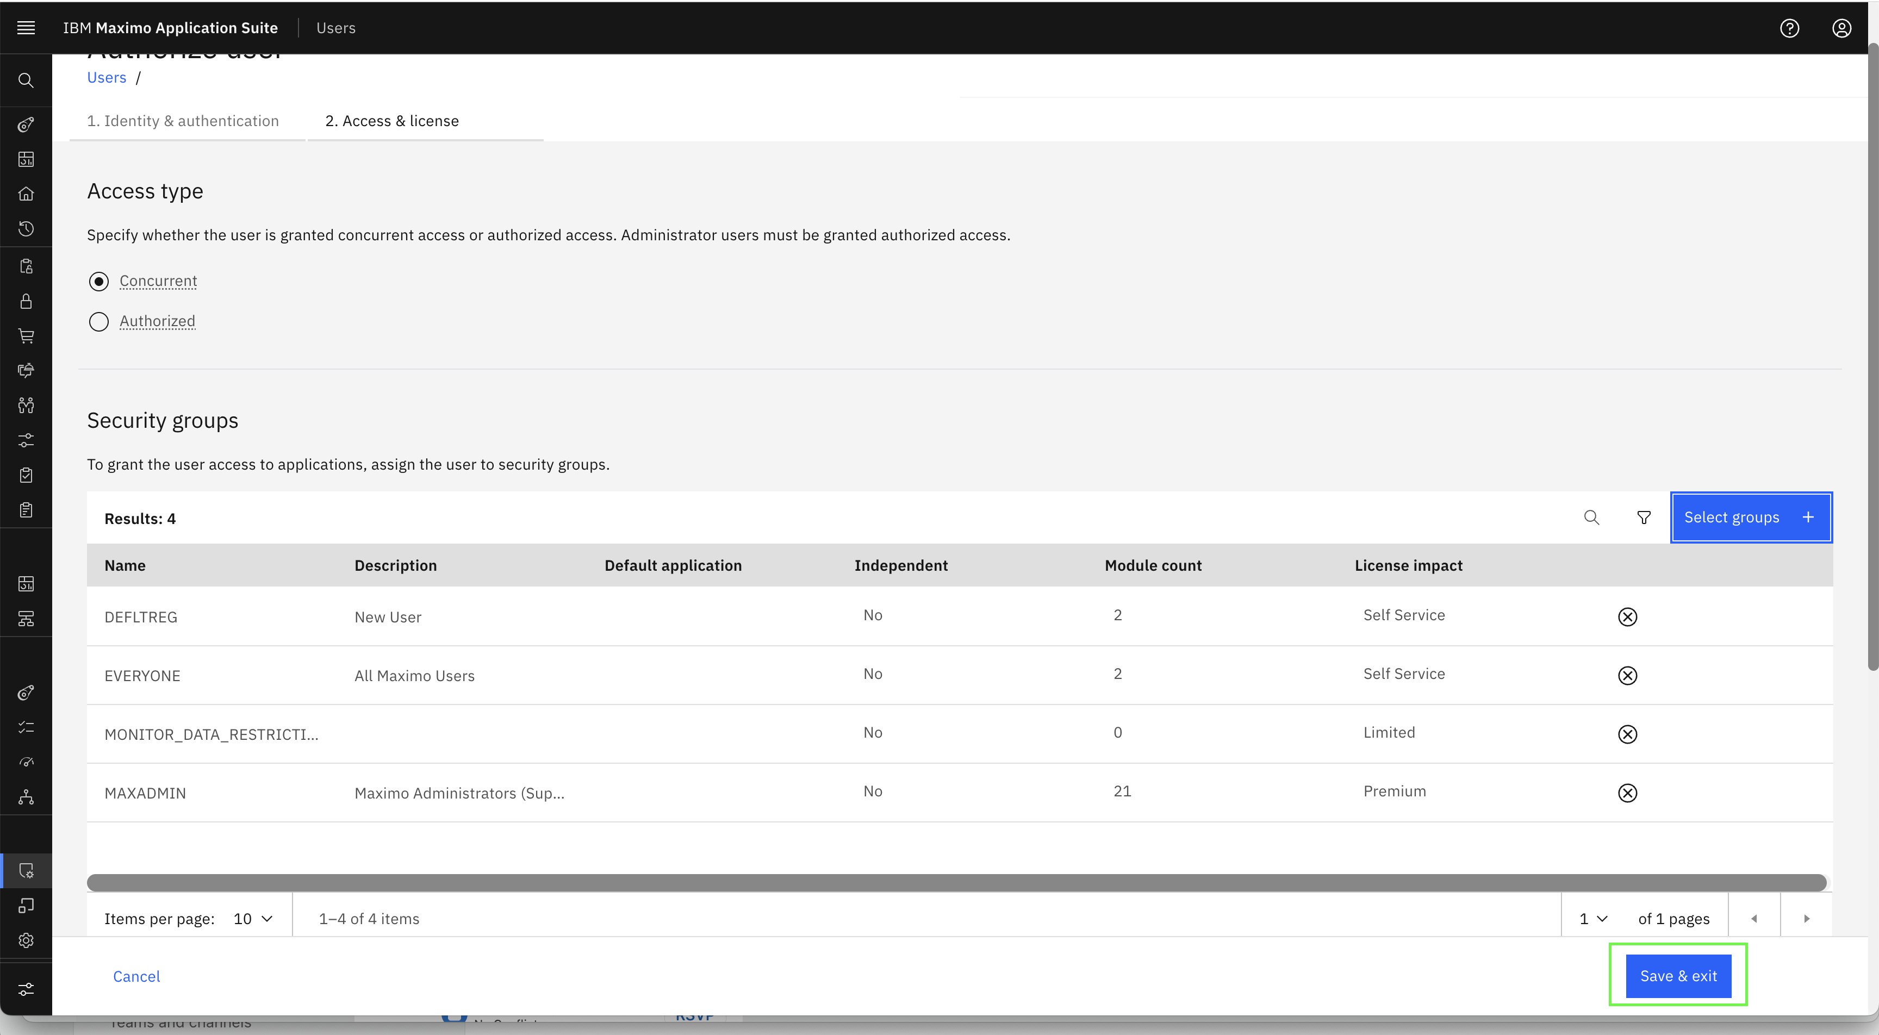Open the user profile icon
The width and height of the screenshot is (1879, 1035).
[1842, 28]
